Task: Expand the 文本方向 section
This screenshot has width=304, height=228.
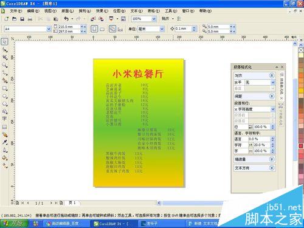Action: pos(272,168)
